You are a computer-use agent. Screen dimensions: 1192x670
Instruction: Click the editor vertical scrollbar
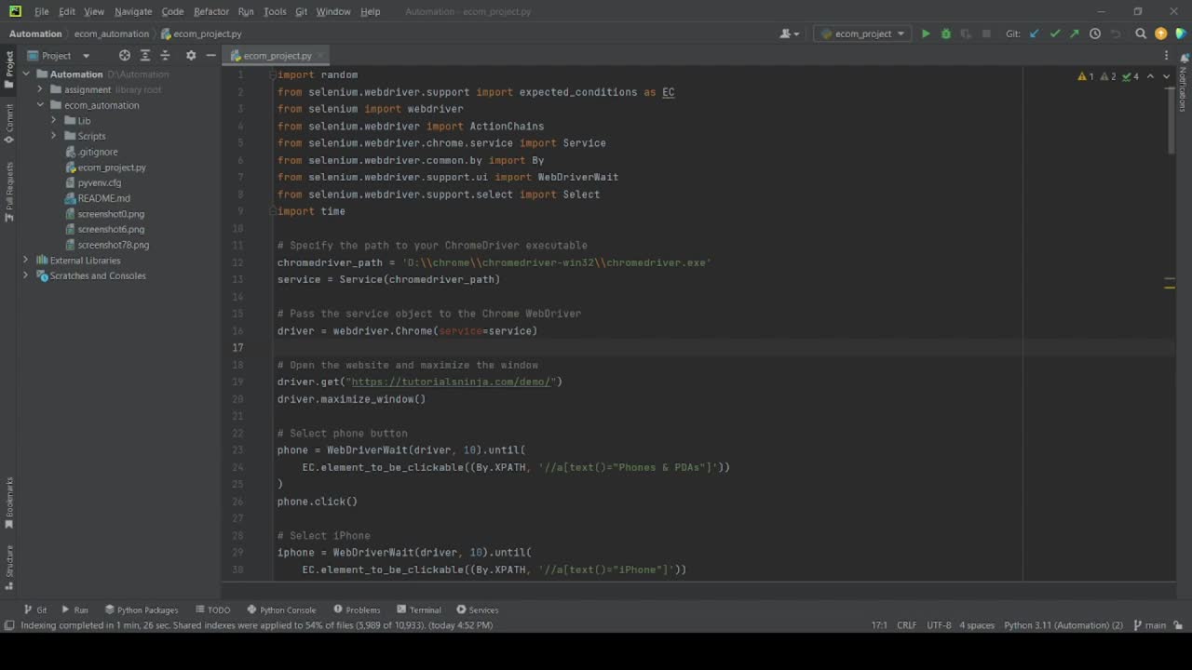click(1170, 121)
